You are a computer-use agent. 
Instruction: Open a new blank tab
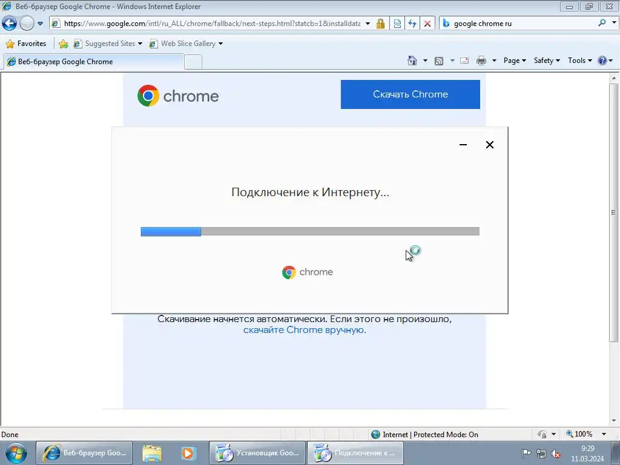coord(193,62)
